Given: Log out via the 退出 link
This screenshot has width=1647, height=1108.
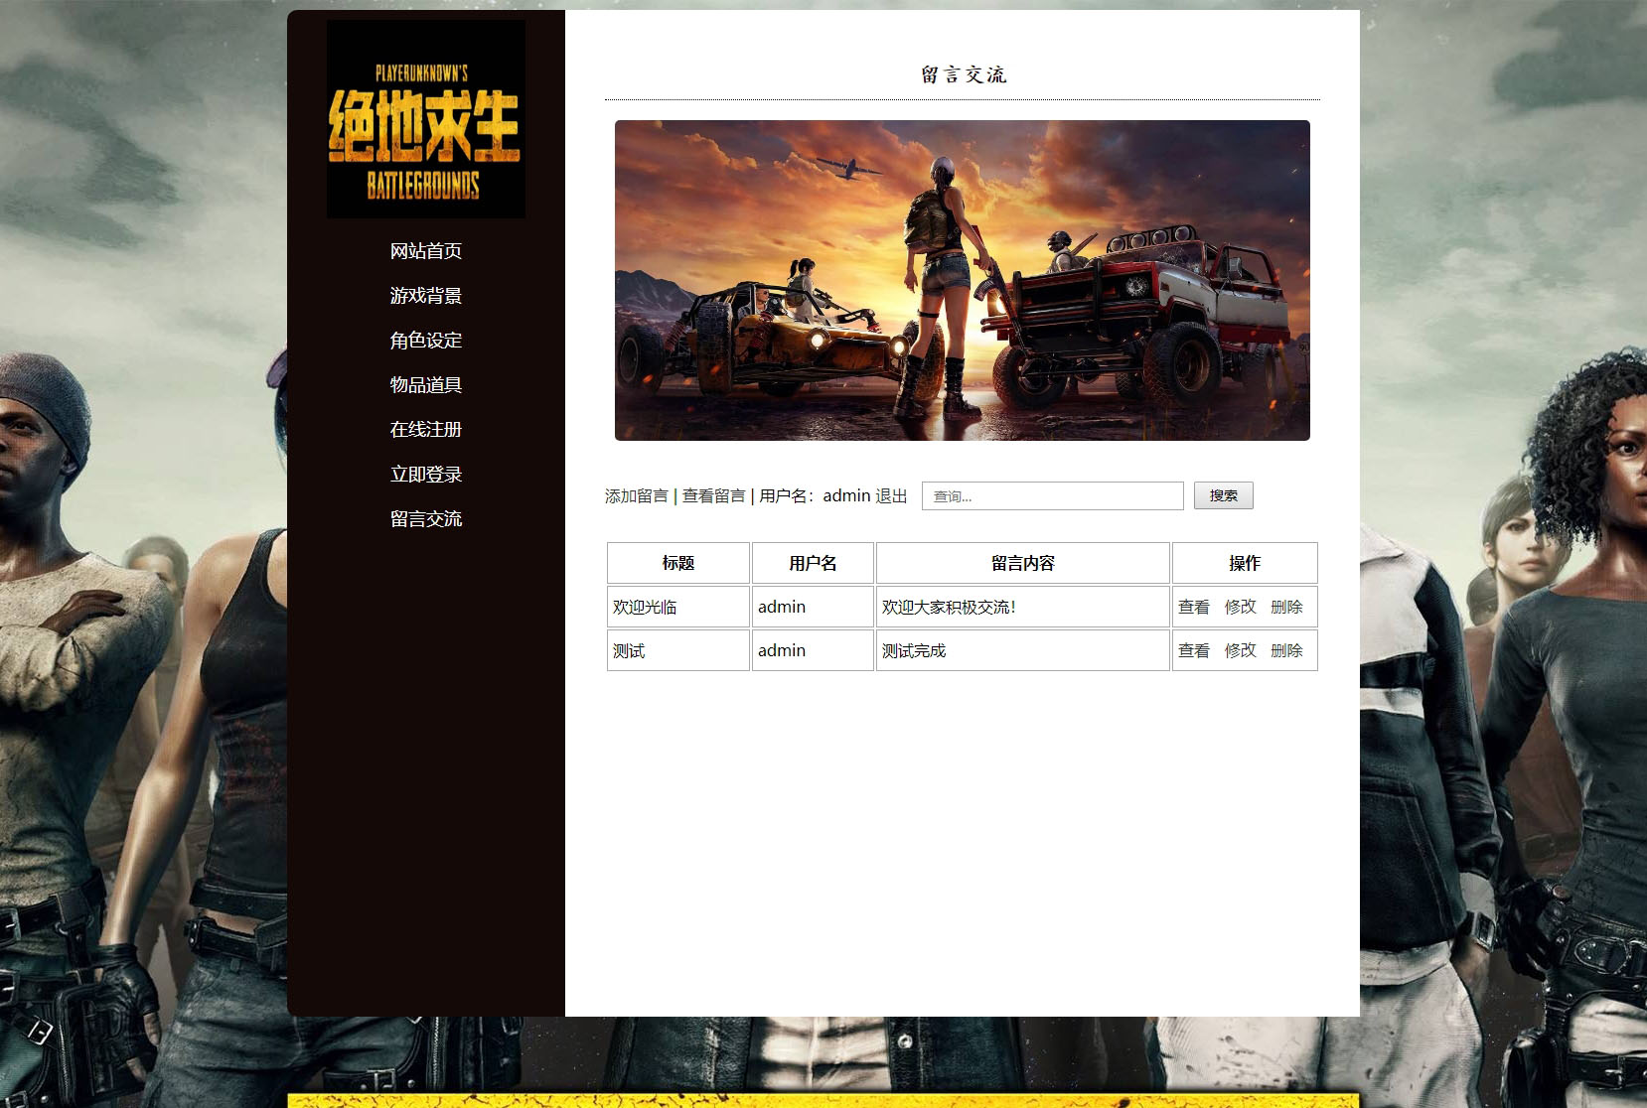Looking at the screenshot, I should 891,496.
